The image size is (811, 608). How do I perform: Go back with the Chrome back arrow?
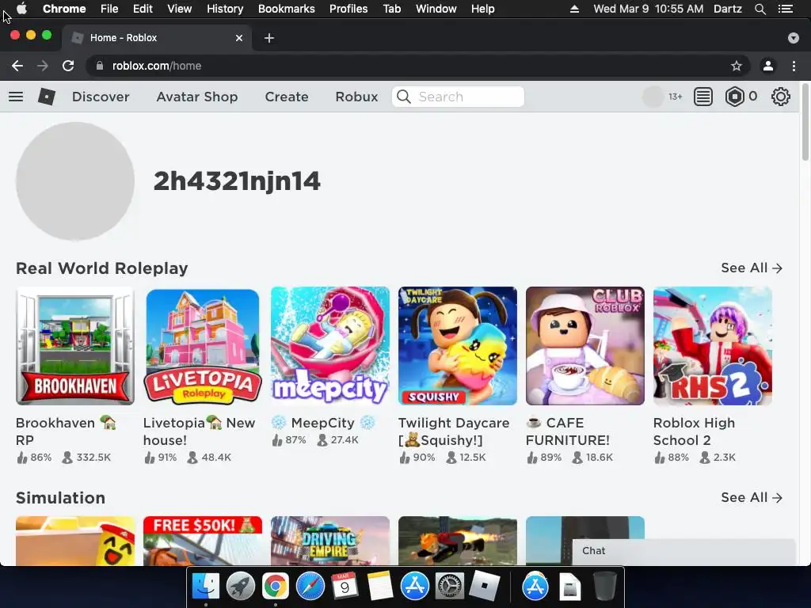pos(17,66)
